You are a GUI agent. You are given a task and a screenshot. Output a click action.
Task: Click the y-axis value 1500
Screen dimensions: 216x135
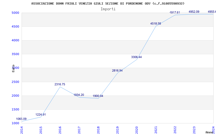[15, 110]
